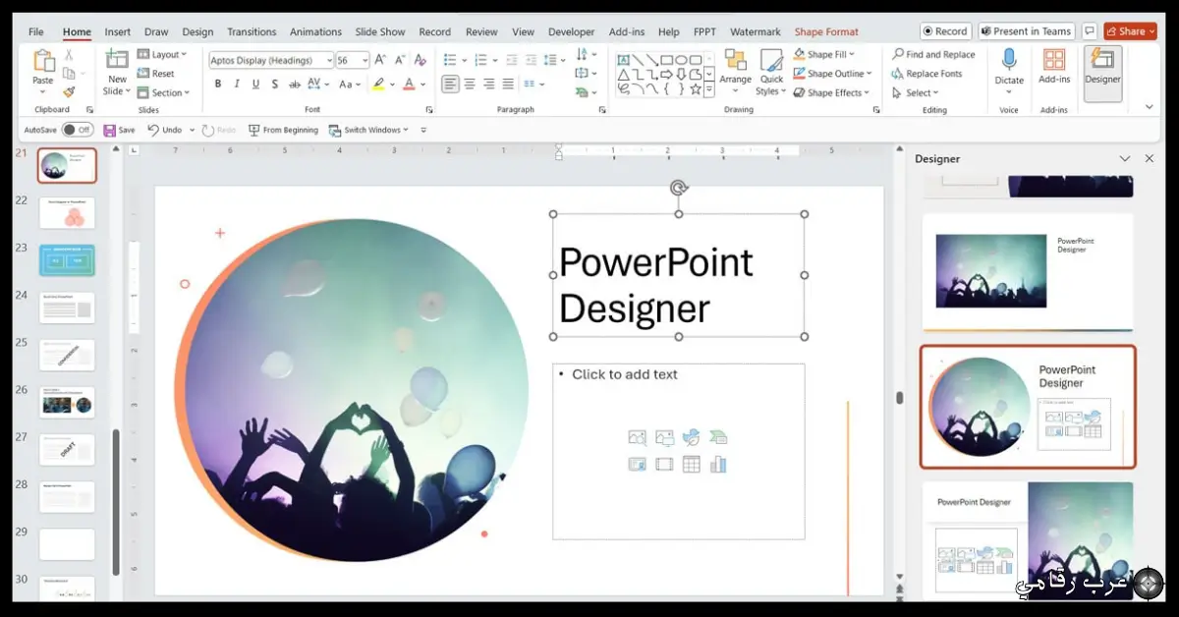Open the Shape Fill dropdown
This screenshot has height=617, width=1179.
point(825,54)
